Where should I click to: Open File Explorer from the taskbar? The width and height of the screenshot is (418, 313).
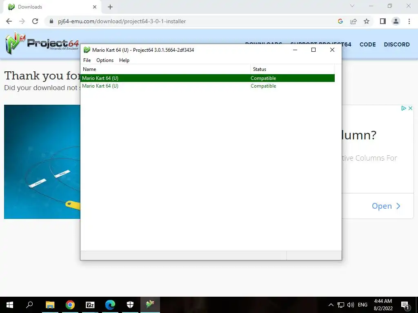click(x=50, y=305)
